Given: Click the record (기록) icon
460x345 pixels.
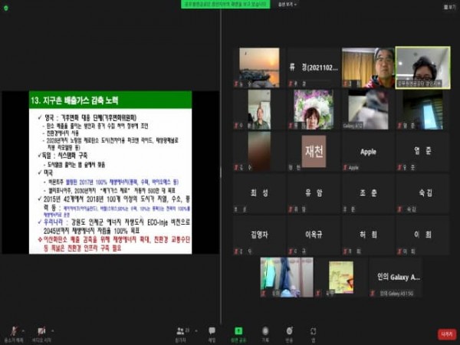Looking at the screenshot, I should (265, 331).
